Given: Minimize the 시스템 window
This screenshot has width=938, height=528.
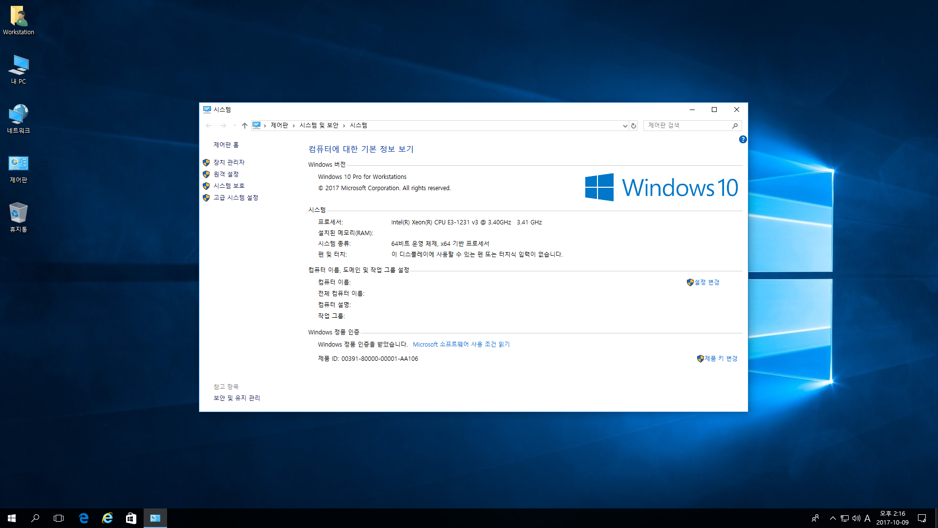Looking at the screenshot, I should click(692, 110).
